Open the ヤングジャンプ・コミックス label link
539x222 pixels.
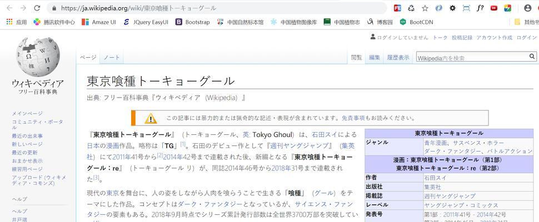(461, 205)
